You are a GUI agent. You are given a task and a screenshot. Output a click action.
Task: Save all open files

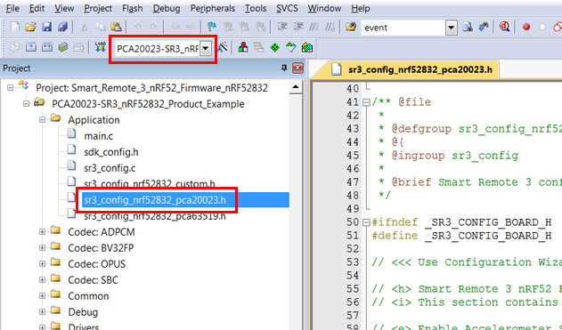(x=62, y=27)
